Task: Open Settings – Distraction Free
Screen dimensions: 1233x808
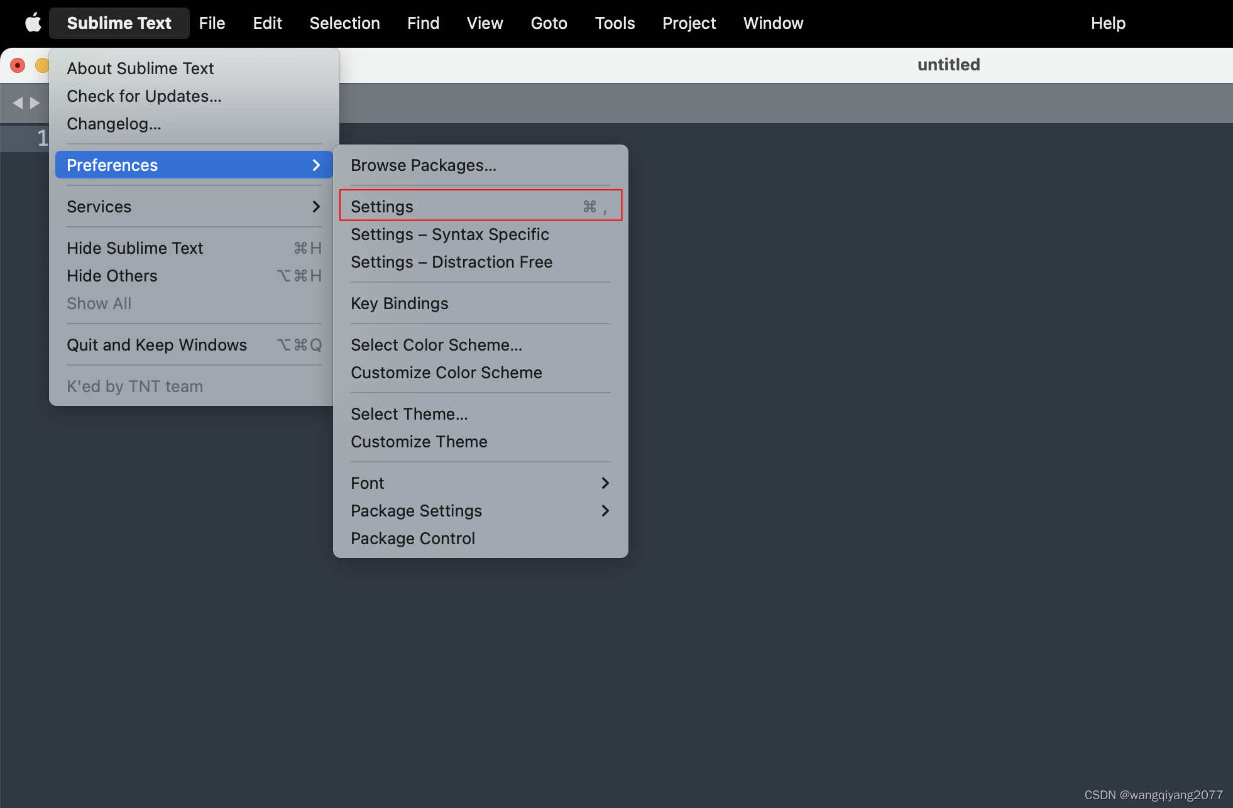Action: coord(481,261)
